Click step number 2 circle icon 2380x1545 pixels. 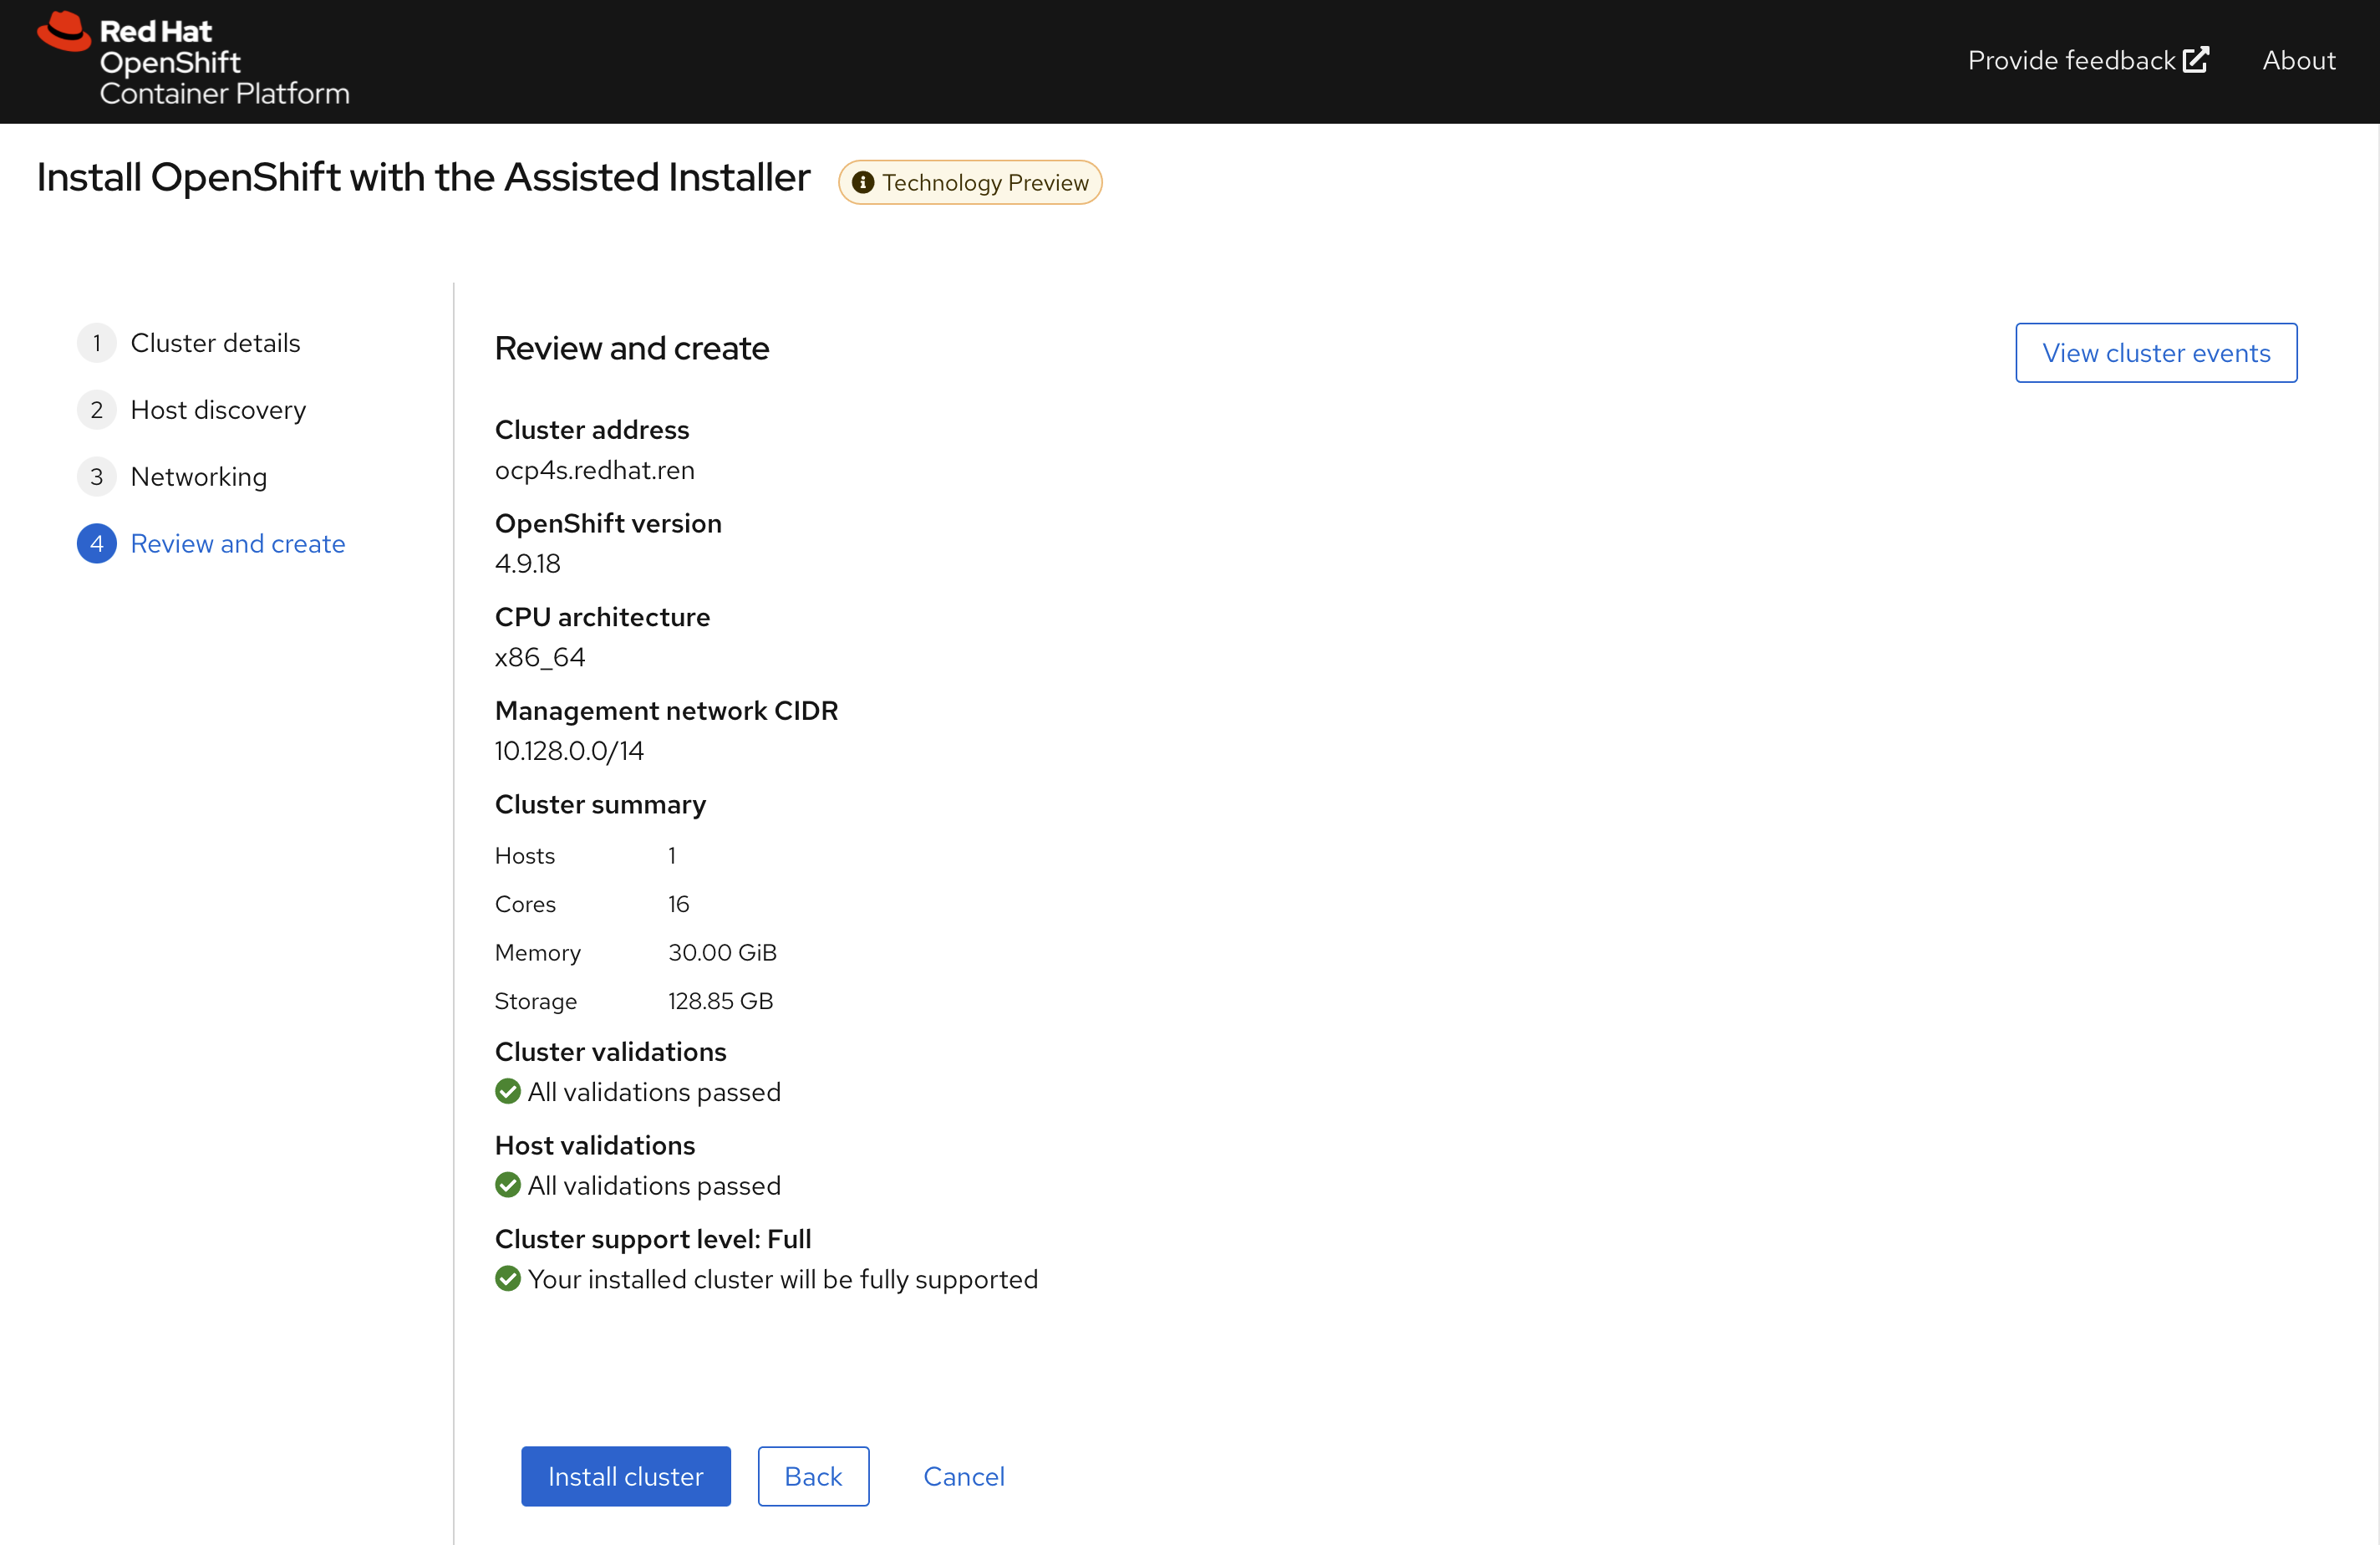96,410
